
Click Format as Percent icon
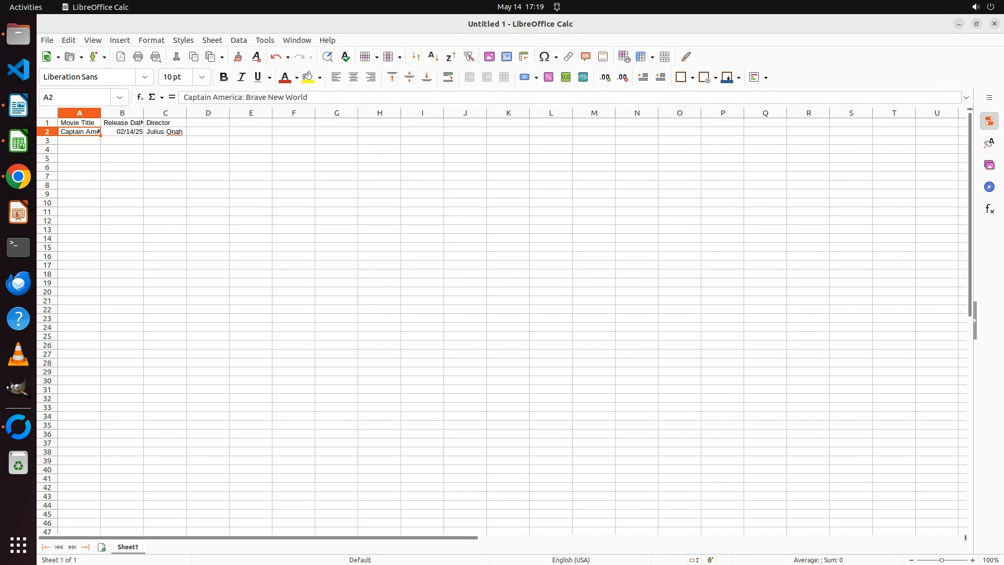[x=549, y=77]
